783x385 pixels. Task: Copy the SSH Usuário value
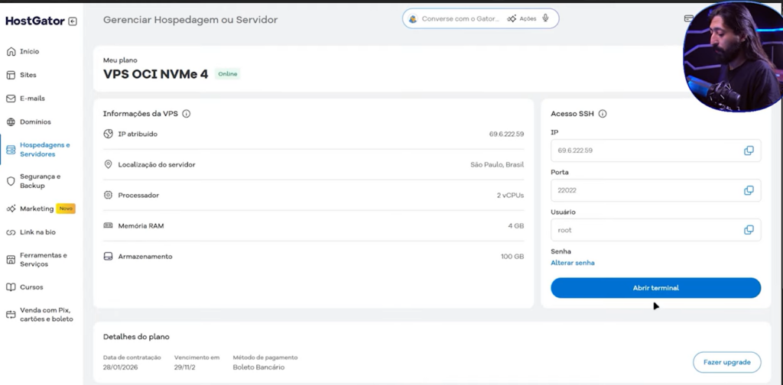pos(749,230)
